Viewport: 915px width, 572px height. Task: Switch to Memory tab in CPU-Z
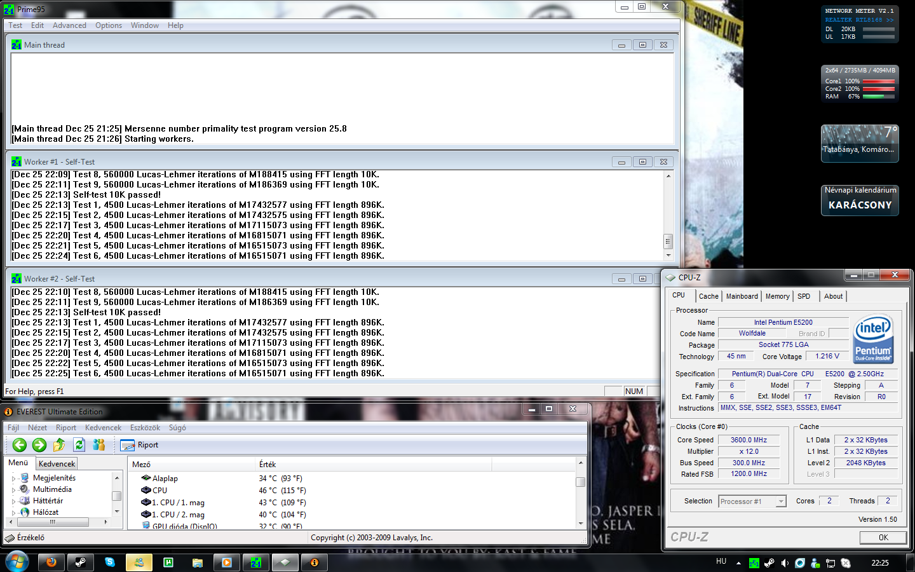[x=777, y=296]
